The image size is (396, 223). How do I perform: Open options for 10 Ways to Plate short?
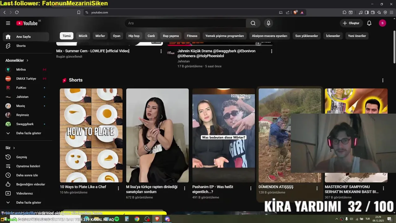point(118,188)
